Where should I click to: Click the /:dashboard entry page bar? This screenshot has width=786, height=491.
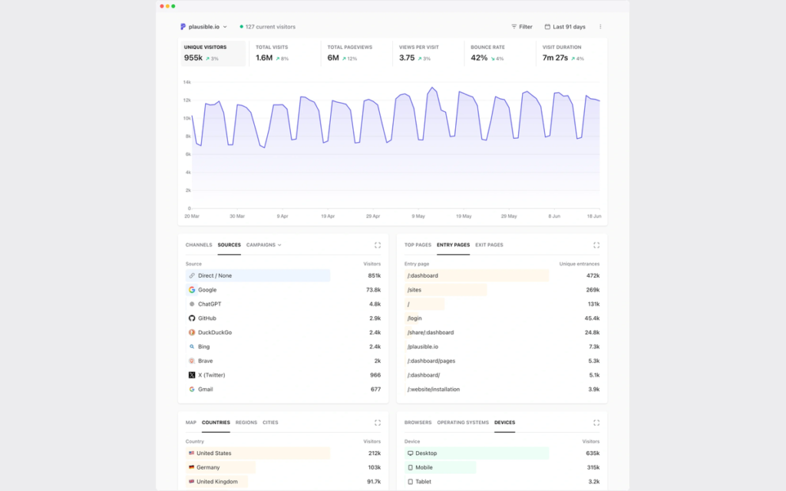[x=477, y=275]
